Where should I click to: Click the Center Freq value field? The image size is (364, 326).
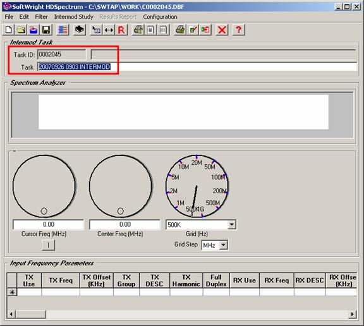[x=124, y=224]
